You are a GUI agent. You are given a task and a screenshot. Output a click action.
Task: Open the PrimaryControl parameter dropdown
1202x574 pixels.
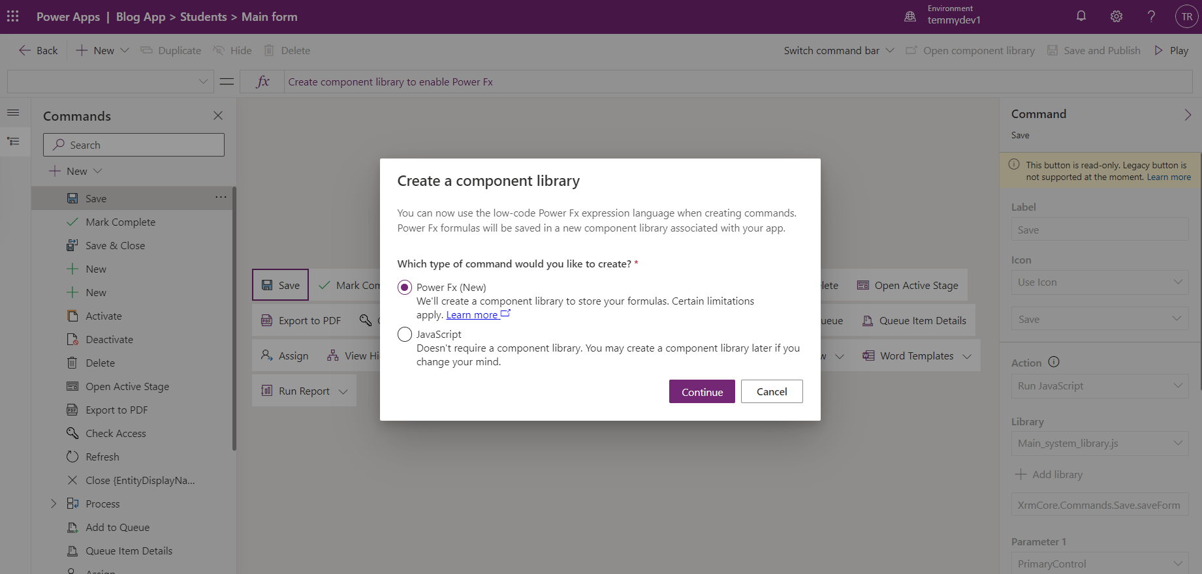click(x=1099, y=564)
